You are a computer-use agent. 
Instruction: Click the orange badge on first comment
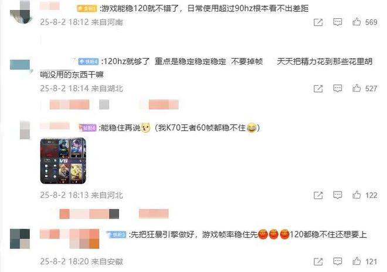pyautogui.click(x=87, y=9)
